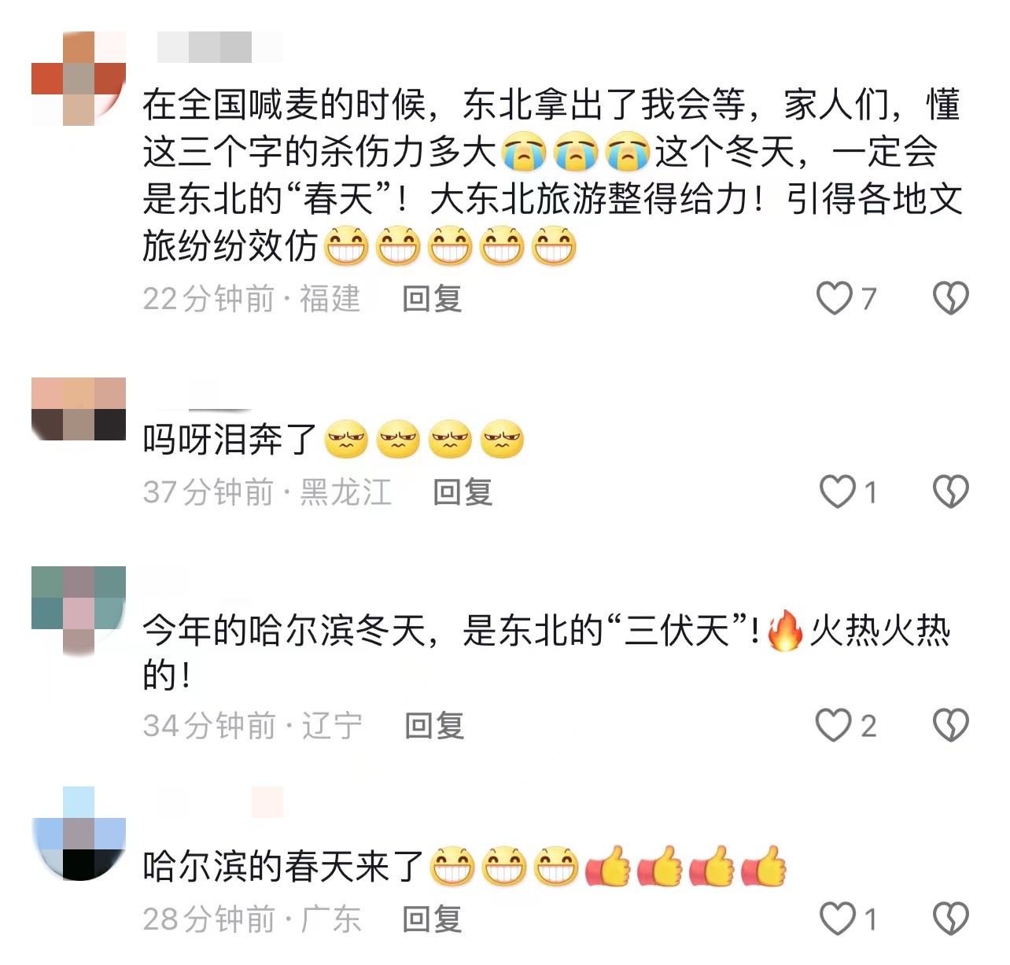Image resolution: width=1010 pixels, height=965 pixels.
Task: Open the Guangdong commenter's avatar
Action: (x=79, y=834)
